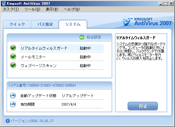
Task: Click the green edit icon beside 総合設定
Action: 82,37
